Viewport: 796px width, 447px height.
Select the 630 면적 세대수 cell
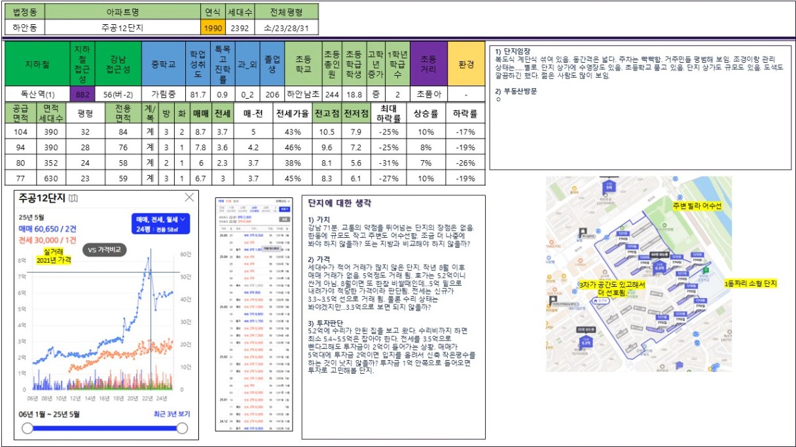[50, 178]
